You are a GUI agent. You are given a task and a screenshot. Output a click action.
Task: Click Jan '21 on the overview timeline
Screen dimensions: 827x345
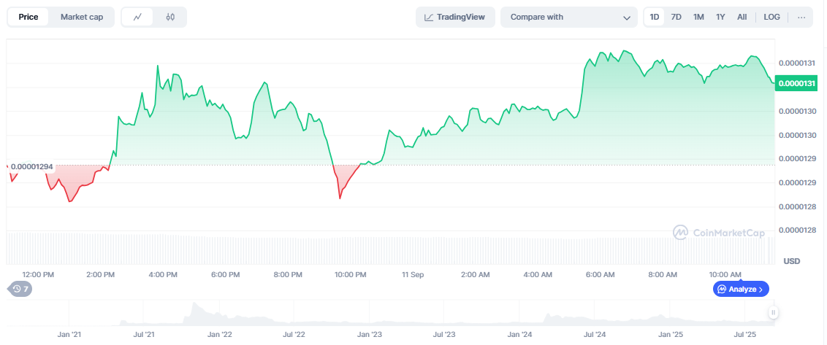(x=69, y=335)
